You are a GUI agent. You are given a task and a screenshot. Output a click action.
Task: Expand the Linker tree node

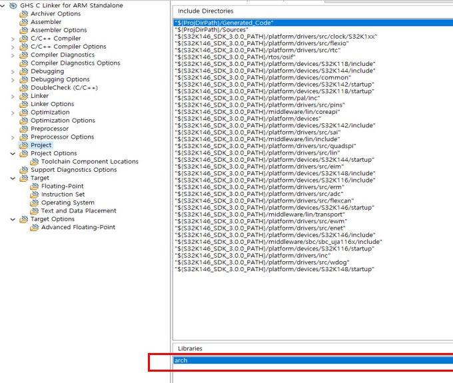(13, 96)
